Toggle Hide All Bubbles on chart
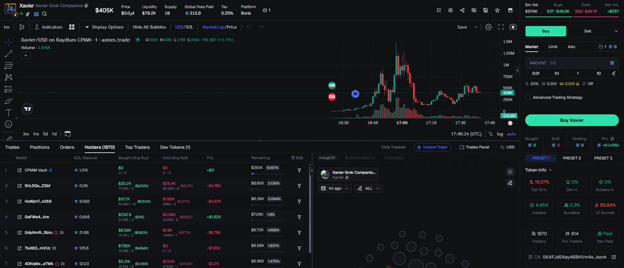Screen dimensions: 624x268 pyautogui.click(x=149, y=27)
